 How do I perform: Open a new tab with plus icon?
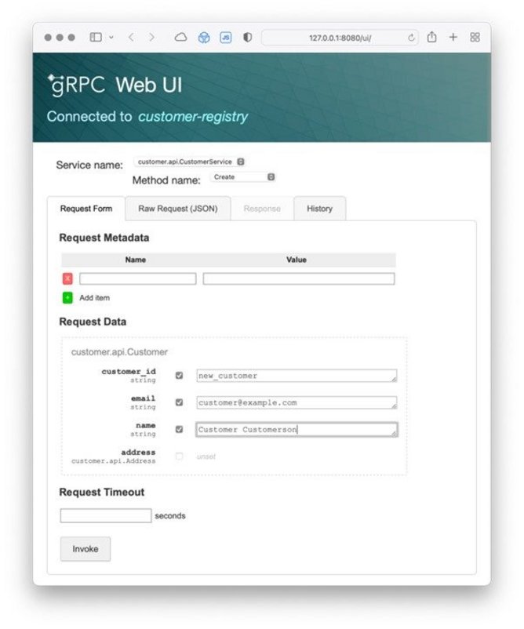click(x=453, y=38)
